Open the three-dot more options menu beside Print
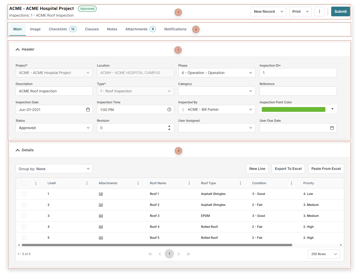 coord(319,11)
